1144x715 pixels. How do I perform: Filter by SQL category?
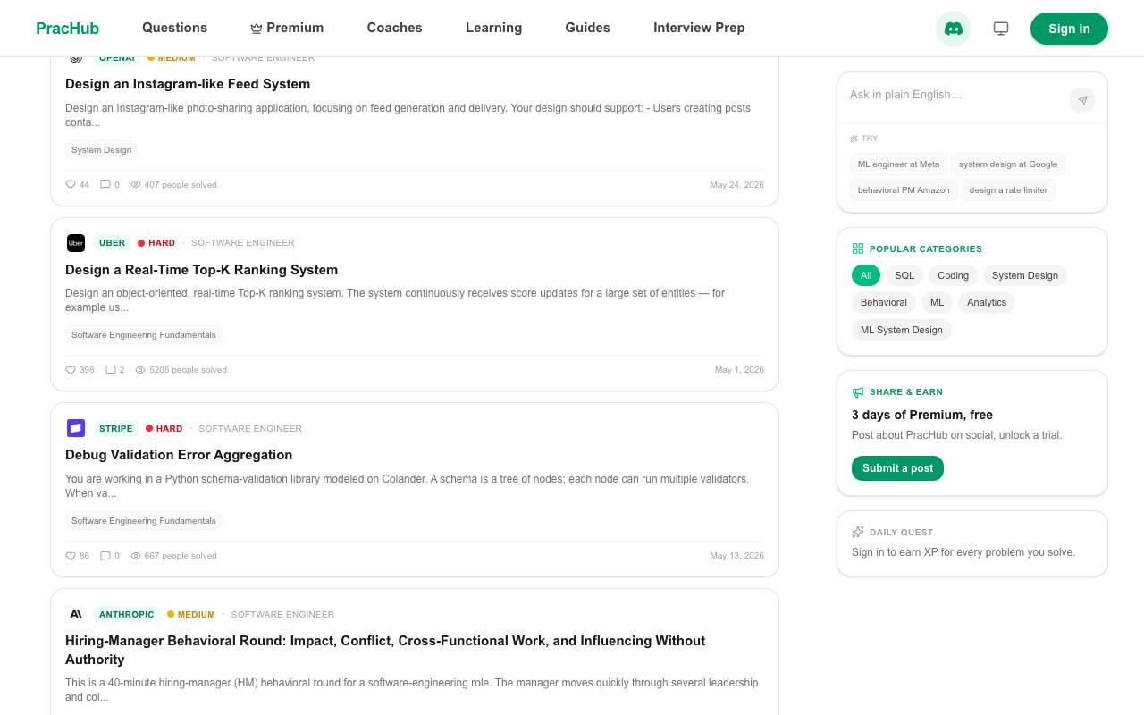coord(904,275)
